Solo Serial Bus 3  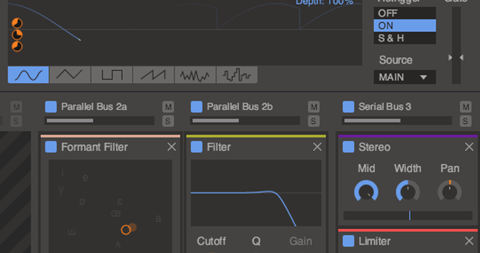point(466,121)
